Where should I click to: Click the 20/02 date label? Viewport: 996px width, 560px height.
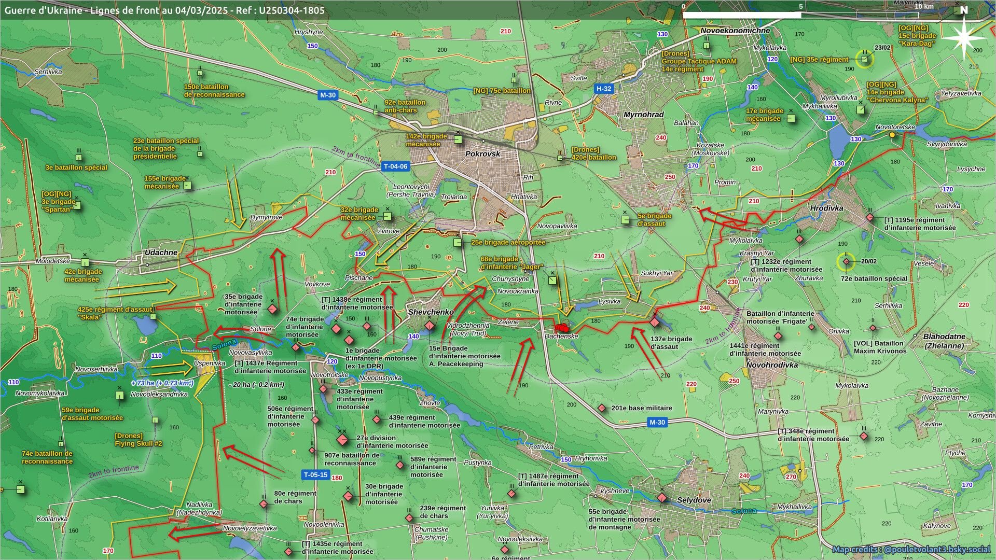tap(869, 261)
